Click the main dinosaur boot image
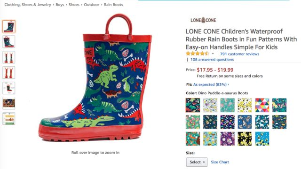Screen dimensions: 301x169 coord(95,77)
